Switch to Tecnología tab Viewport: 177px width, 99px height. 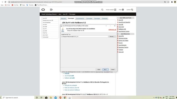[97, 18]
